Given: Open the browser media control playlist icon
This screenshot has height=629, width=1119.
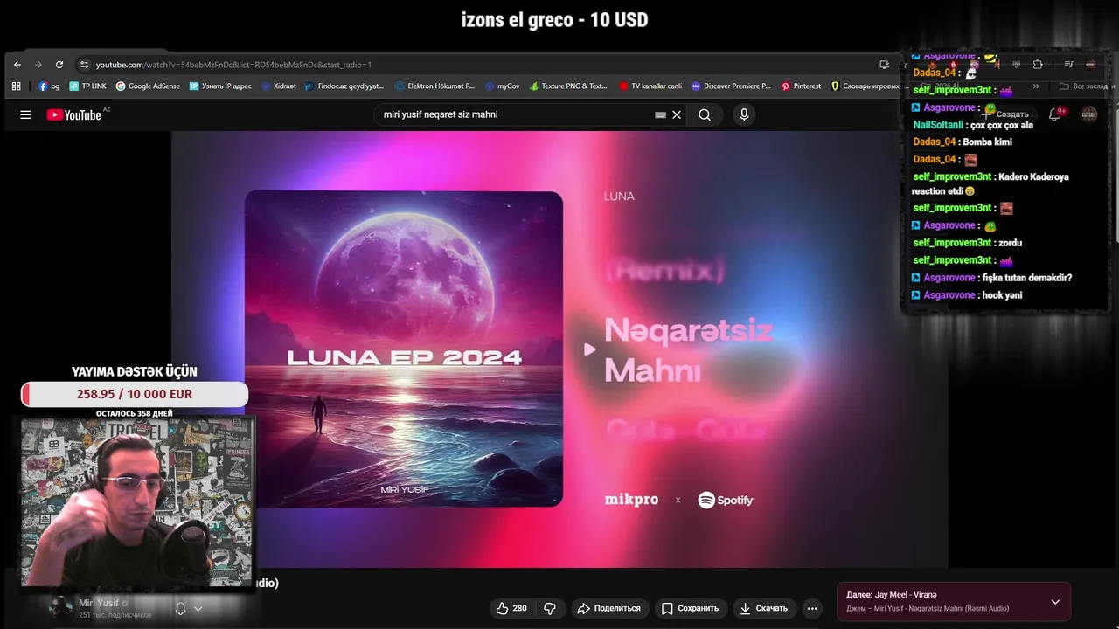Looking at the screenshot, I should pos(1068,65).
